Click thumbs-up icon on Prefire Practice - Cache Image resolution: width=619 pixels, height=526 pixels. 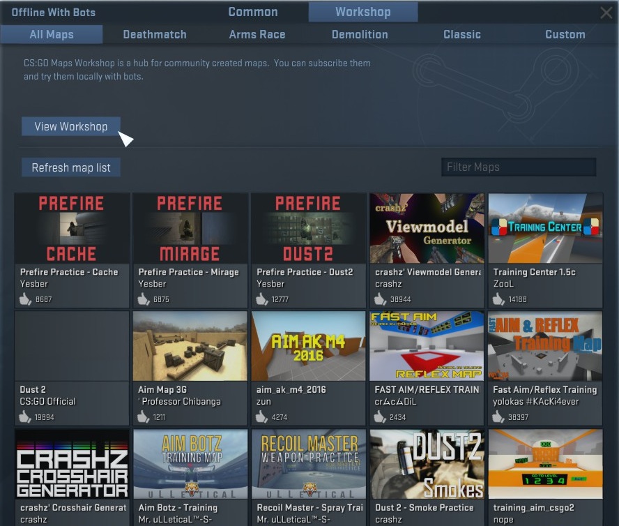(x=26, y=299)
